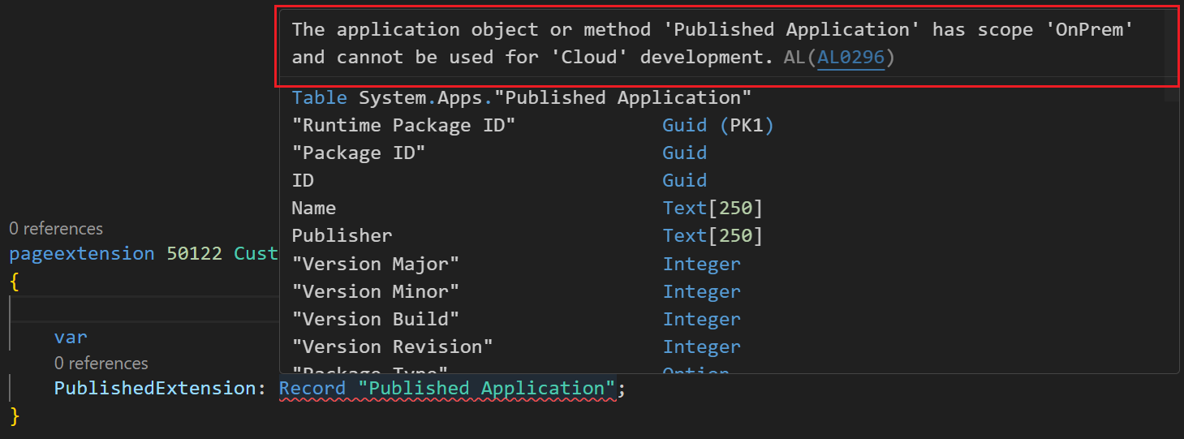The width and height of the screenshot is (1184, 439).
Task: Click the pageextension keyword
Action: [x=81, y=253]
